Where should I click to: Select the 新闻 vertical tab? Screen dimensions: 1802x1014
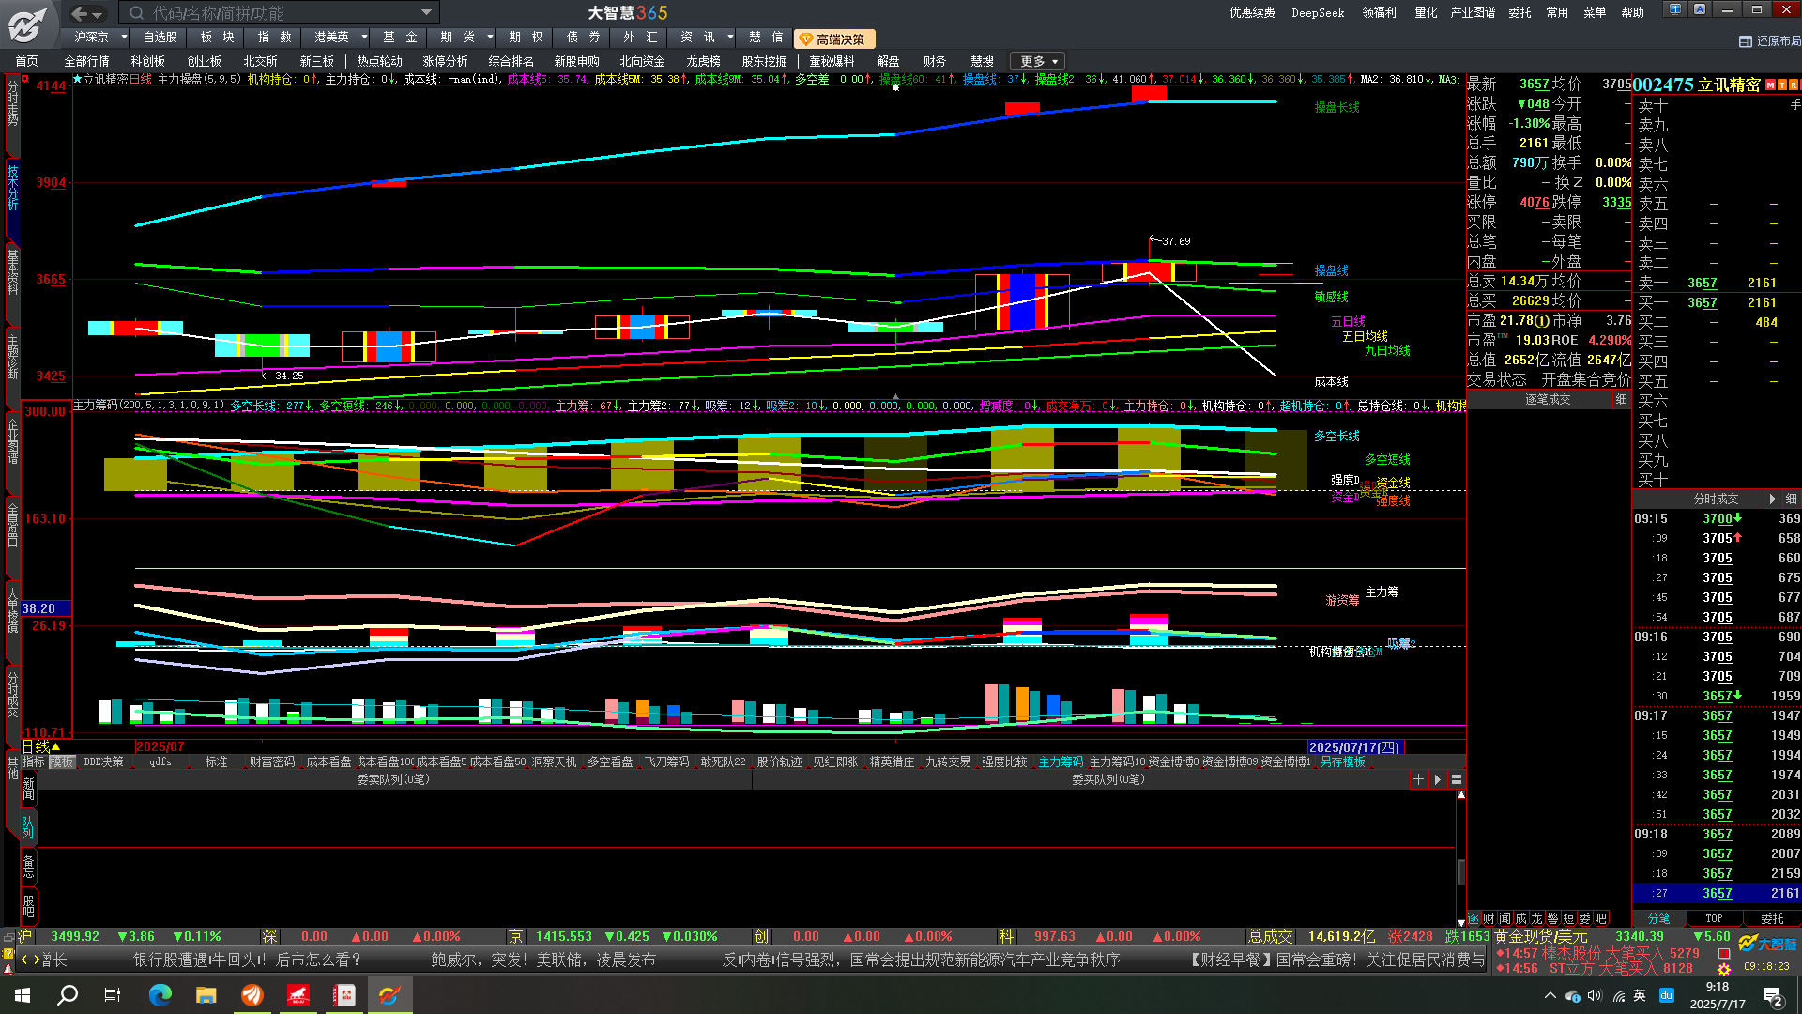click(x=29, y=789)
